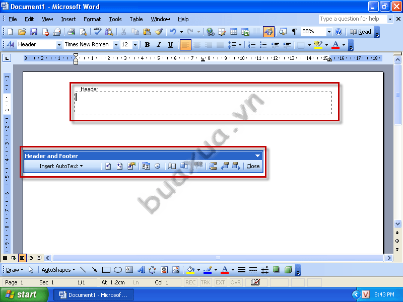Open the Columns layout button
Screen dimensions: 403x302
[x=257, y=32]
